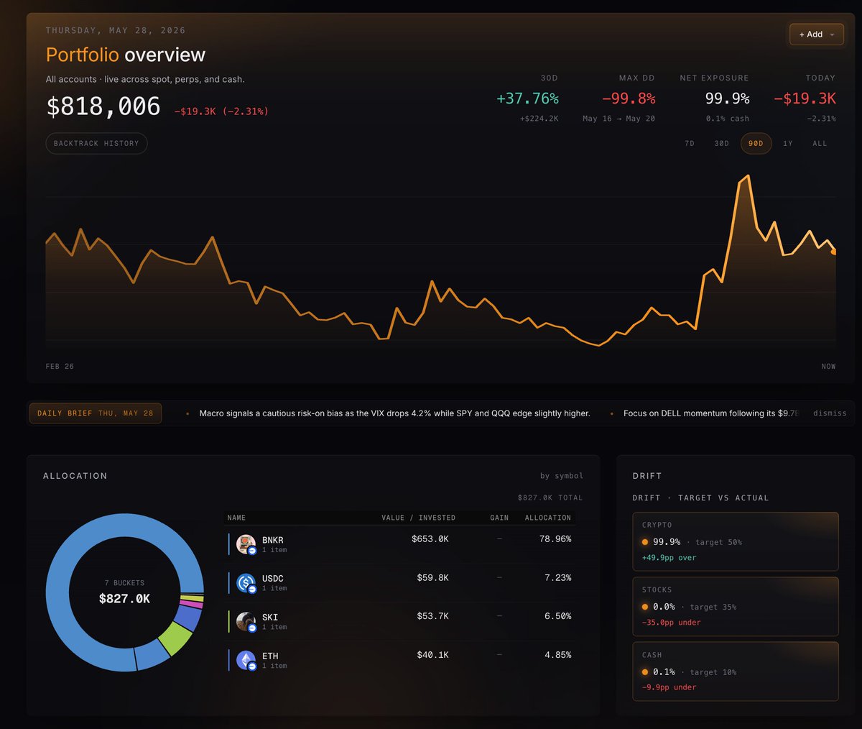862x729 pixels.
Task: Click the 'May 16 → May 20' drawdown range
Action: click(618, 119)
